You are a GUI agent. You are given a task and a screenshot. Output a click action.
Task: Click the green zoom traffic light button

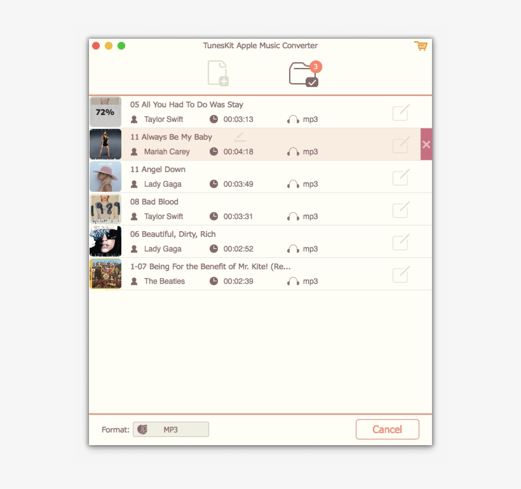coord(121,46)
